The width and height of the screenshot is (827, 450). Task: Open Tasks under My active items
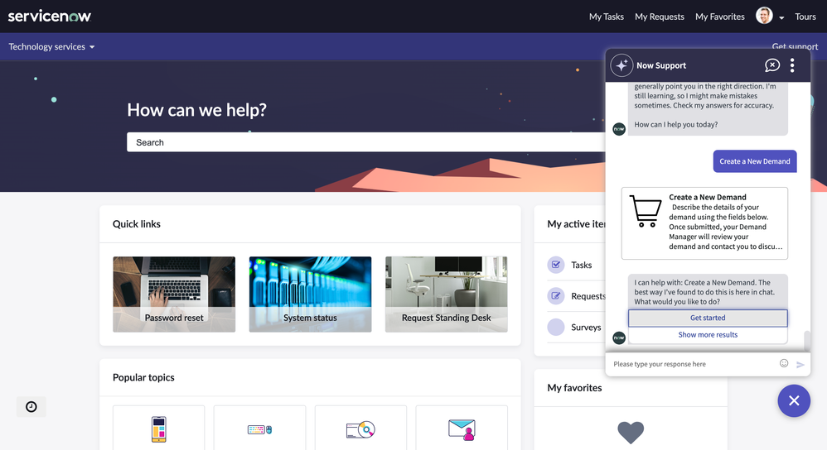click(x=581, y=266)
